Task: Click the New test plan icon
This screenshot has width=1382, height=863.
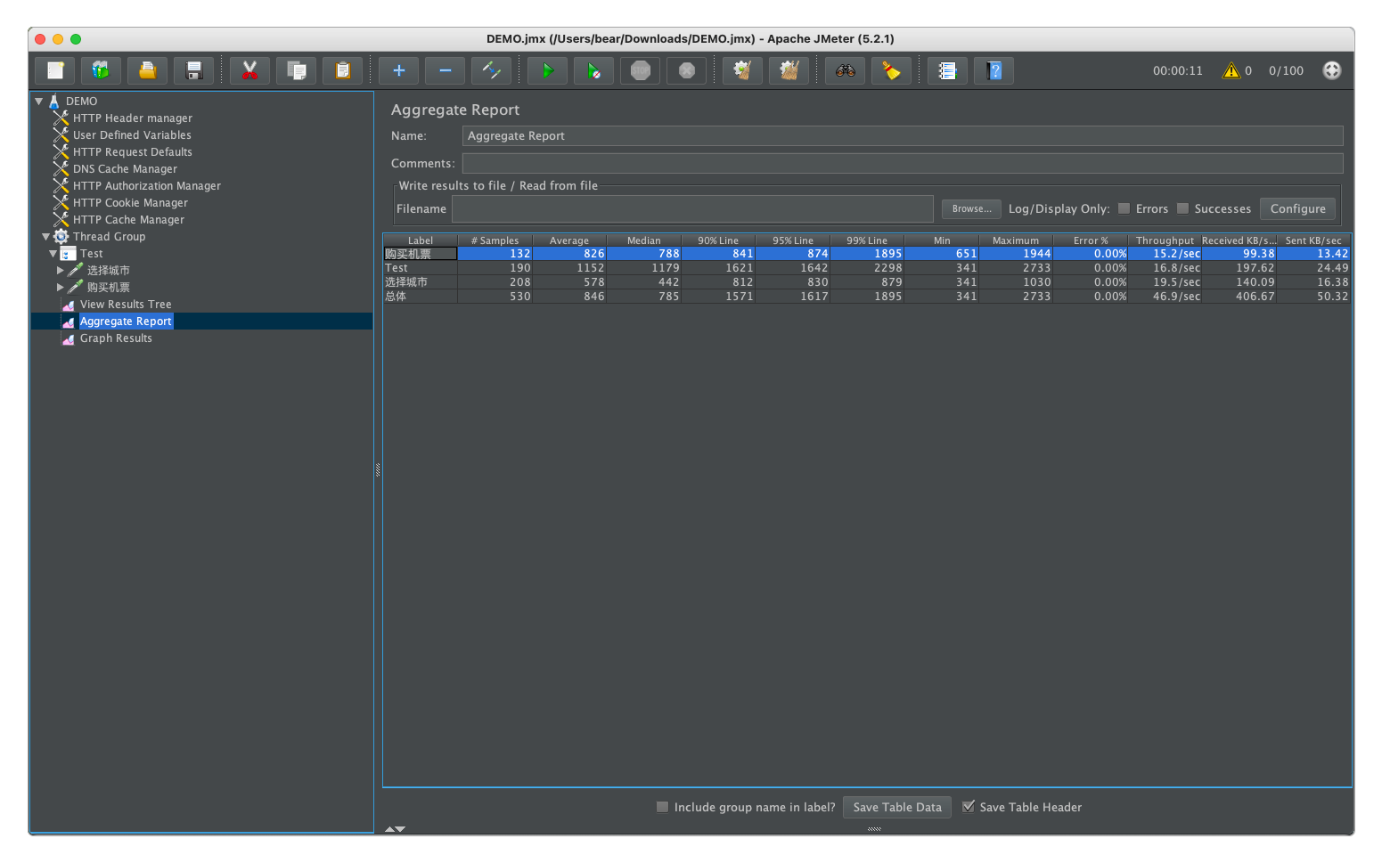Action: tap(55, 70)
